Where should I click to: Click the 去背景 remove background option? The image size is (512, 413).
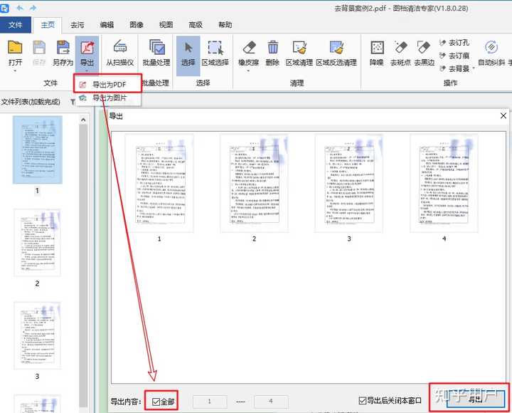[454, 68]
